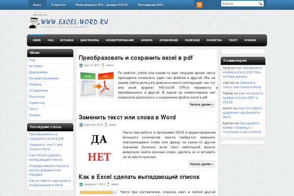
Task: Open НОМЕРА category in black menu
Action: [147, 40]
